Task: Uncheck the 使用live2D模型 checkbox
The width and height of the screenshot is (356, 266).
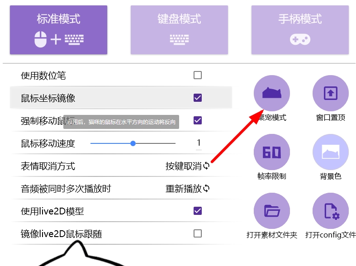Action: (x=198, y=211)
